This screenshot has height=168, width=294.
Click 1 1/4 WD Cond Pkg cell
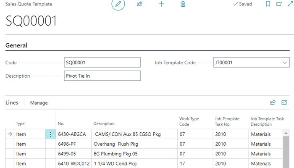(134, 163)
